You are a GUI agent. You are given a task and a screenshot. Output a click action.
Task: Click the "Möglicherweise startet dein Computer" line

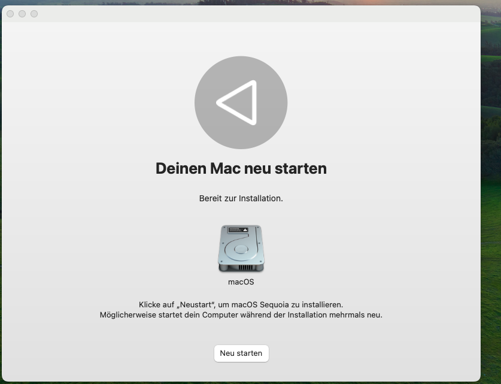(x=241, y=315)
